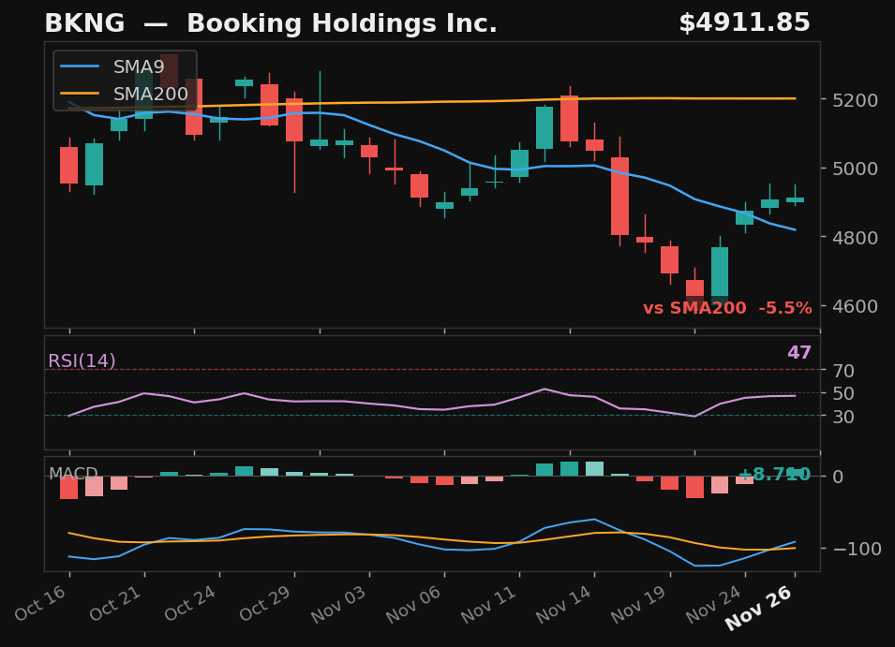Click the RSI 30 axis label
The image size is (895, 647).
click(843, 417)
